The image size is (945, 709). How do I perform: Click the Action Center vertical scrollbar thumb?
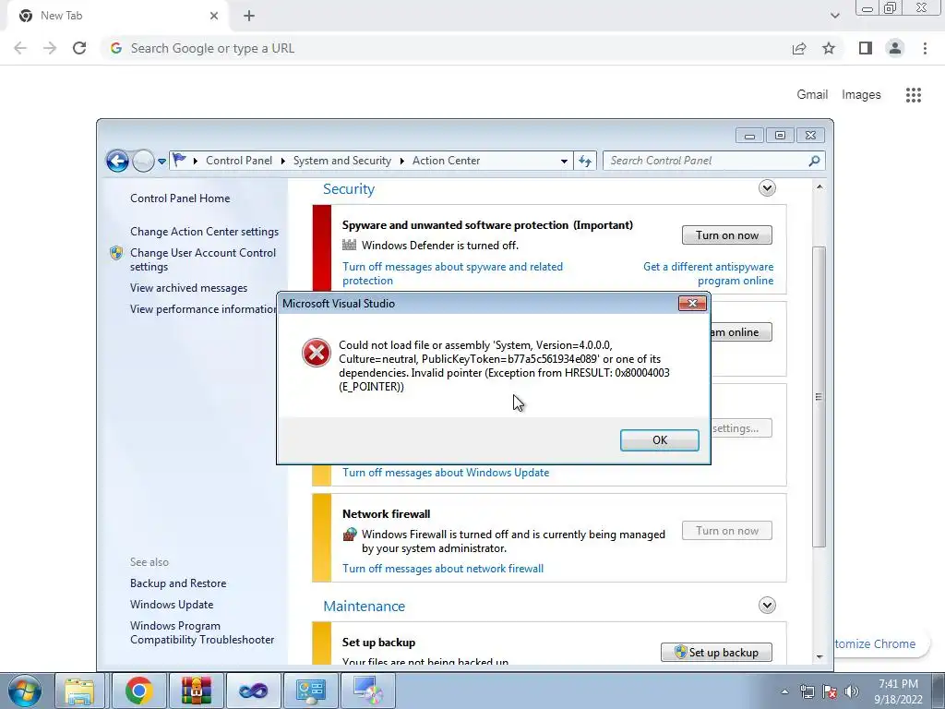coord(819,397)
